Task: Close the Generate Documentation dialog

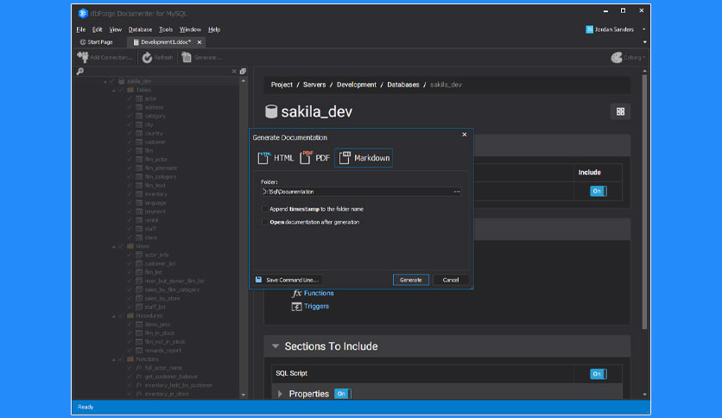Action: click(464, 135)
